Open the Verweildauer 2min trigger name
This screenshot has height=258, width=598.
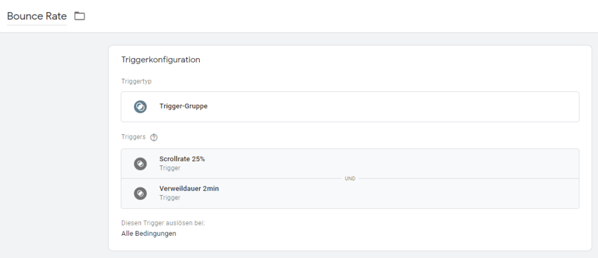189,189
